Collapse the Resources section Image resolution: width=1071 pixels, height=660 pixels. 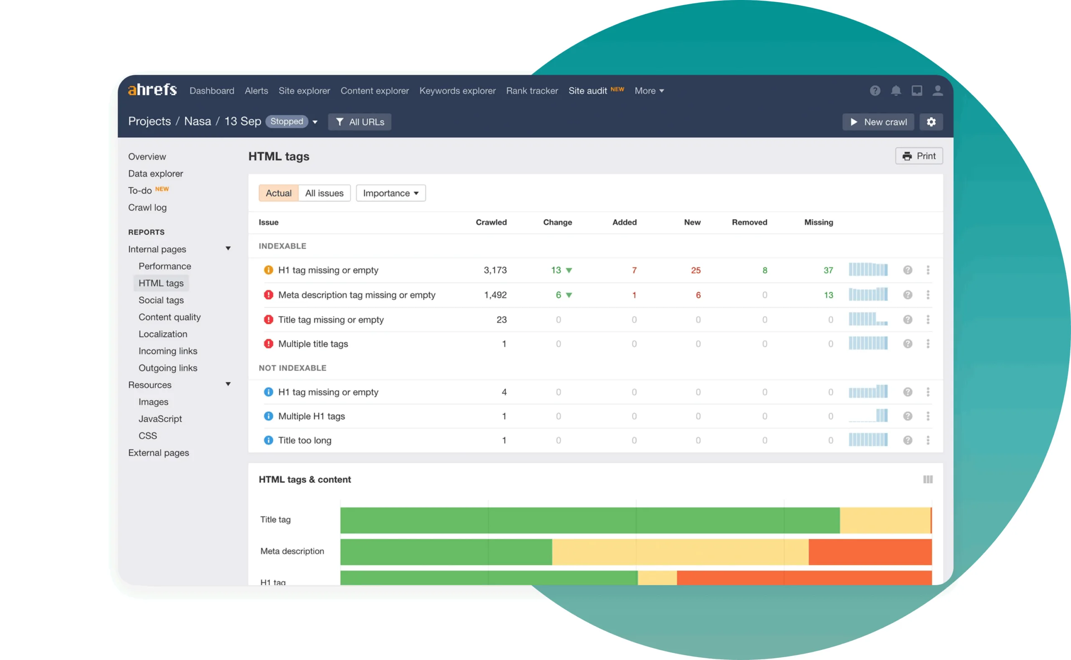tap(228, 384)
